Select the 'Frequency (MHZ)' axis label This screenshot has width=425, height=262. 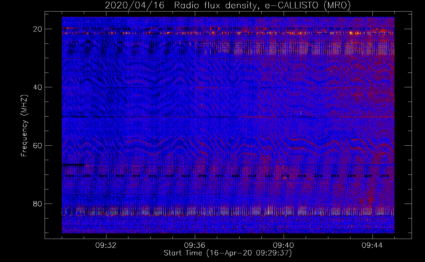click(24, 125)
